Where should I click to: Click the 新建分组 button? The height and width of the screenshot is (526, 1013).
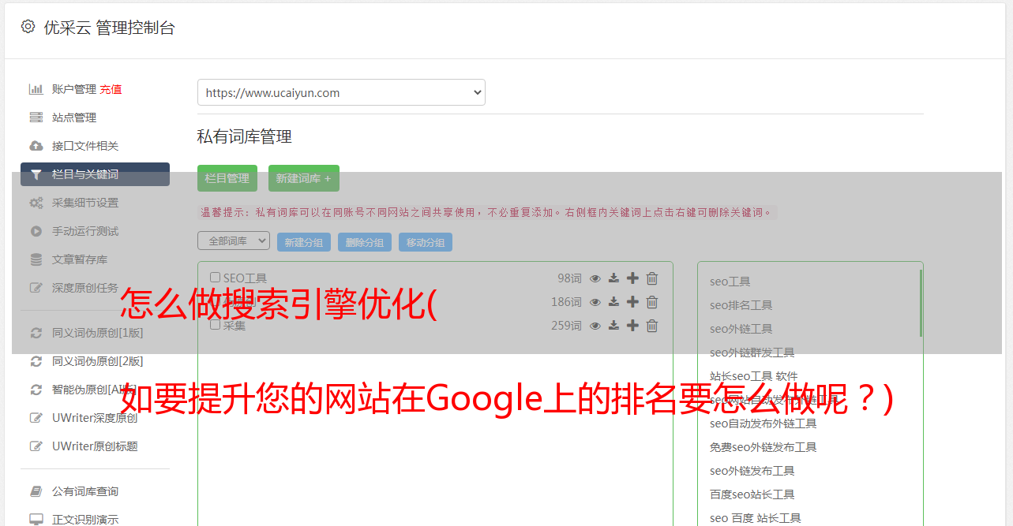tap(304, 242)
